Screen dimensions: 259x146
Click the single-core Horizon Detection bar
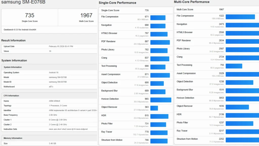[161, 100]
